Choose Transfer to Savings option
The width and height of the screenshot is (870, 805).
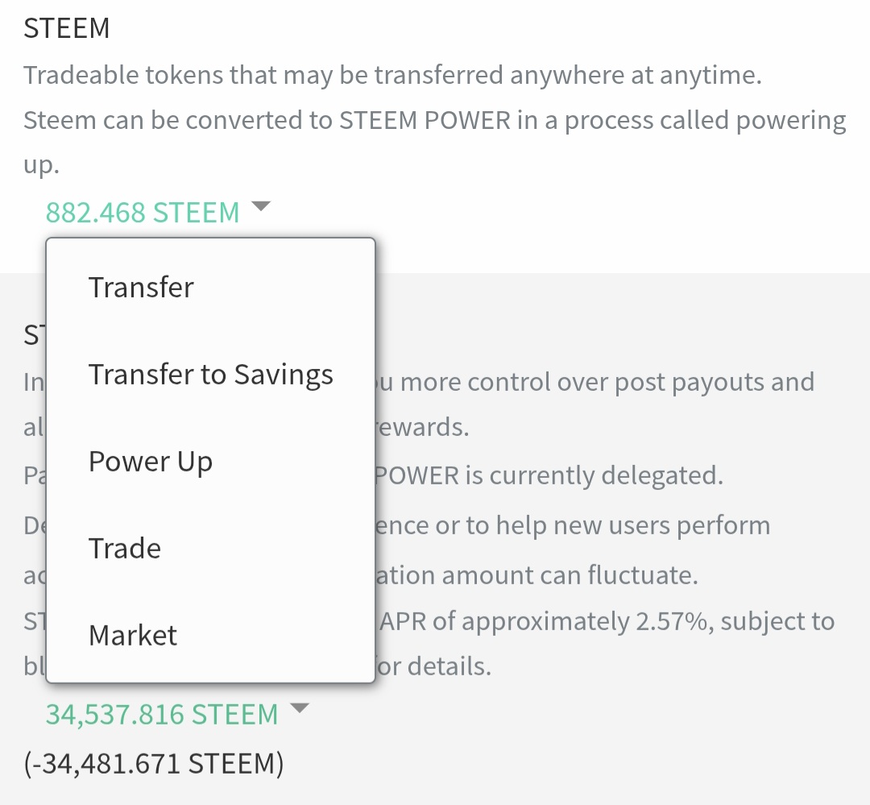(210, 375)
